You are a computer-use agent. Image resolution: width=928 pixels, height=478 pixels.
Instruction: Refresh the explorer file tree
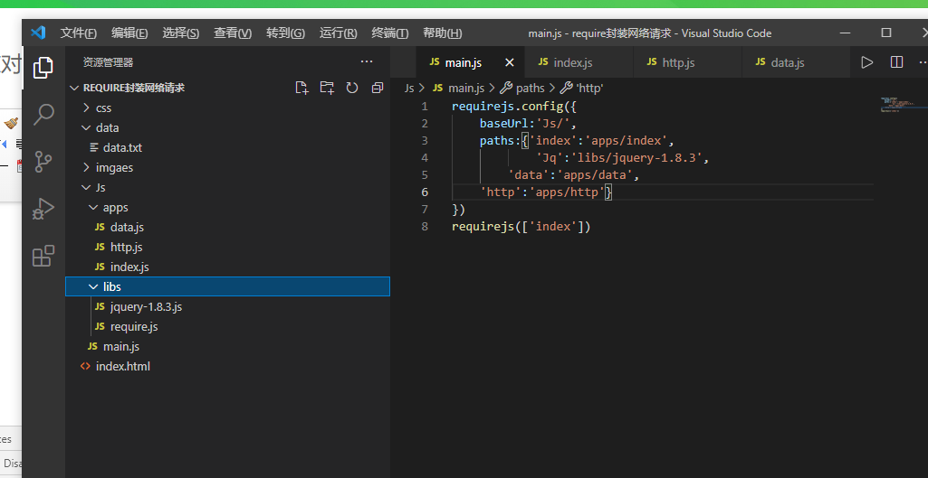352,88
